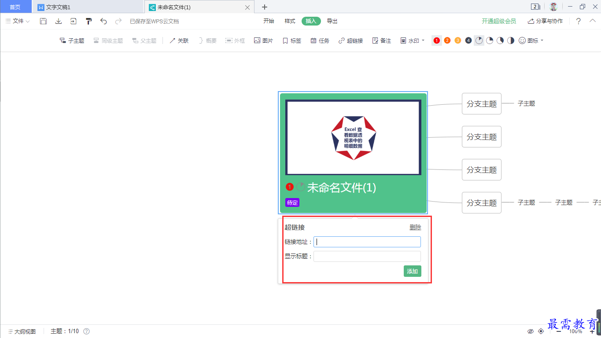Click the topic count help icon

tap(86, 331)
